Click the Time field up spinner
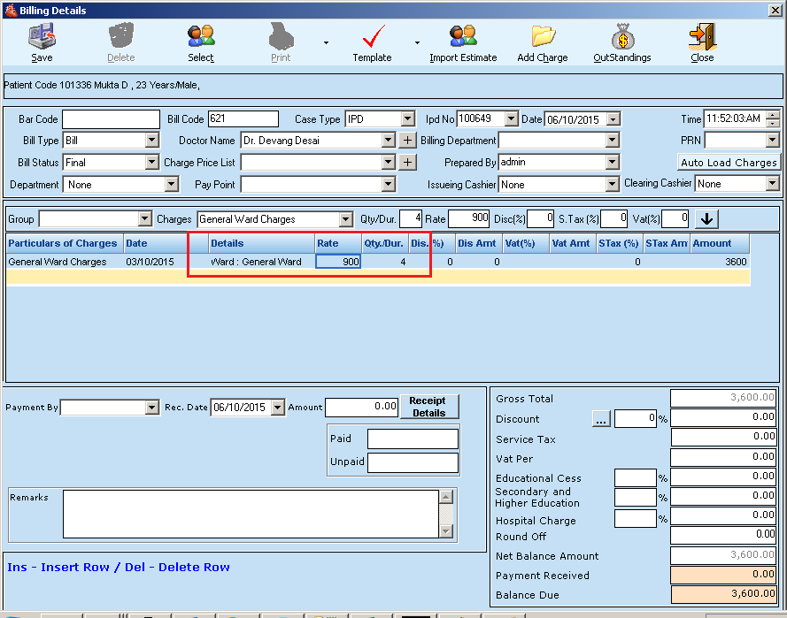787x618 pixels. (x=773, y=114)
